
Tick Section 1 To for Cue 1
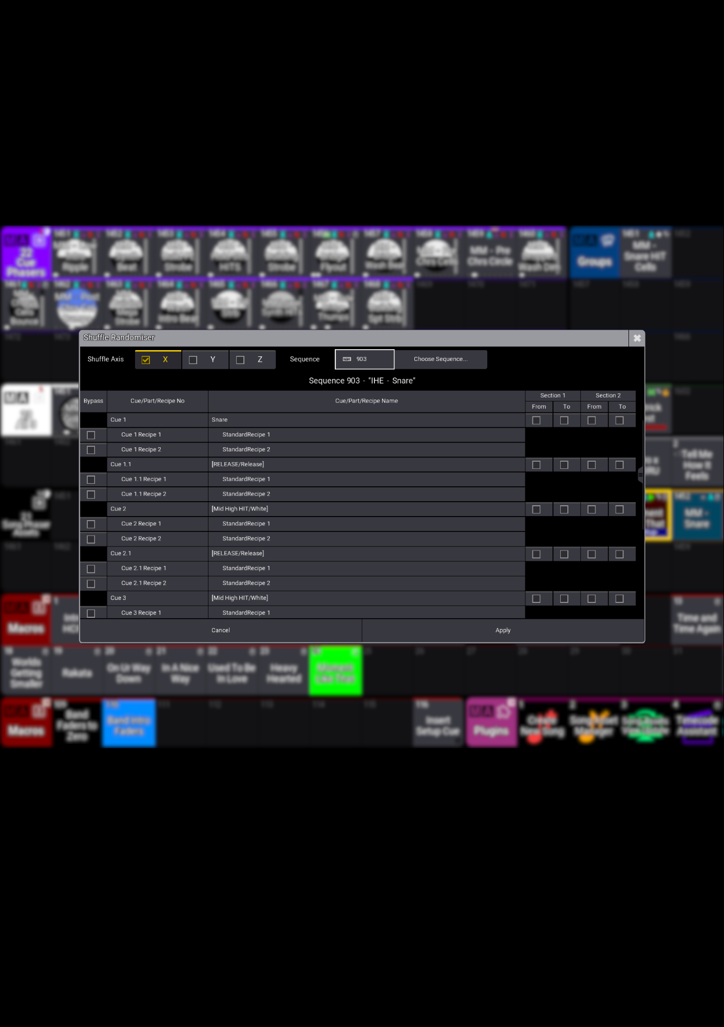pyautogui.click(x=564, y=421)
